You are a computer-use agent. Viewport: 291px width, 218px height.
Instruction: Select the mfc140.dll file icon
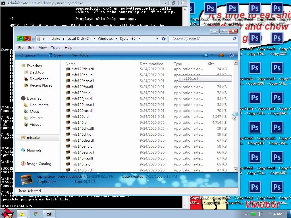68,122
